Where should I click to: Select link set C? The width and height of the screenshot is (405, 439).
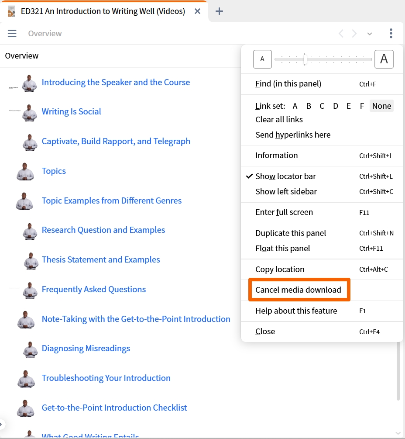[322, 106]
